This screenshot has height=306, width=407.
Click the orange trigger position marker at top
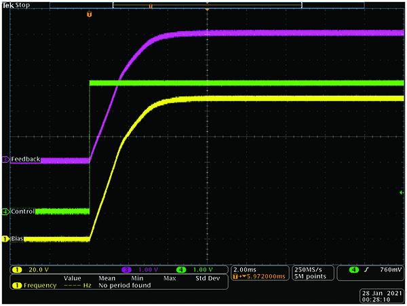(207, 11)
